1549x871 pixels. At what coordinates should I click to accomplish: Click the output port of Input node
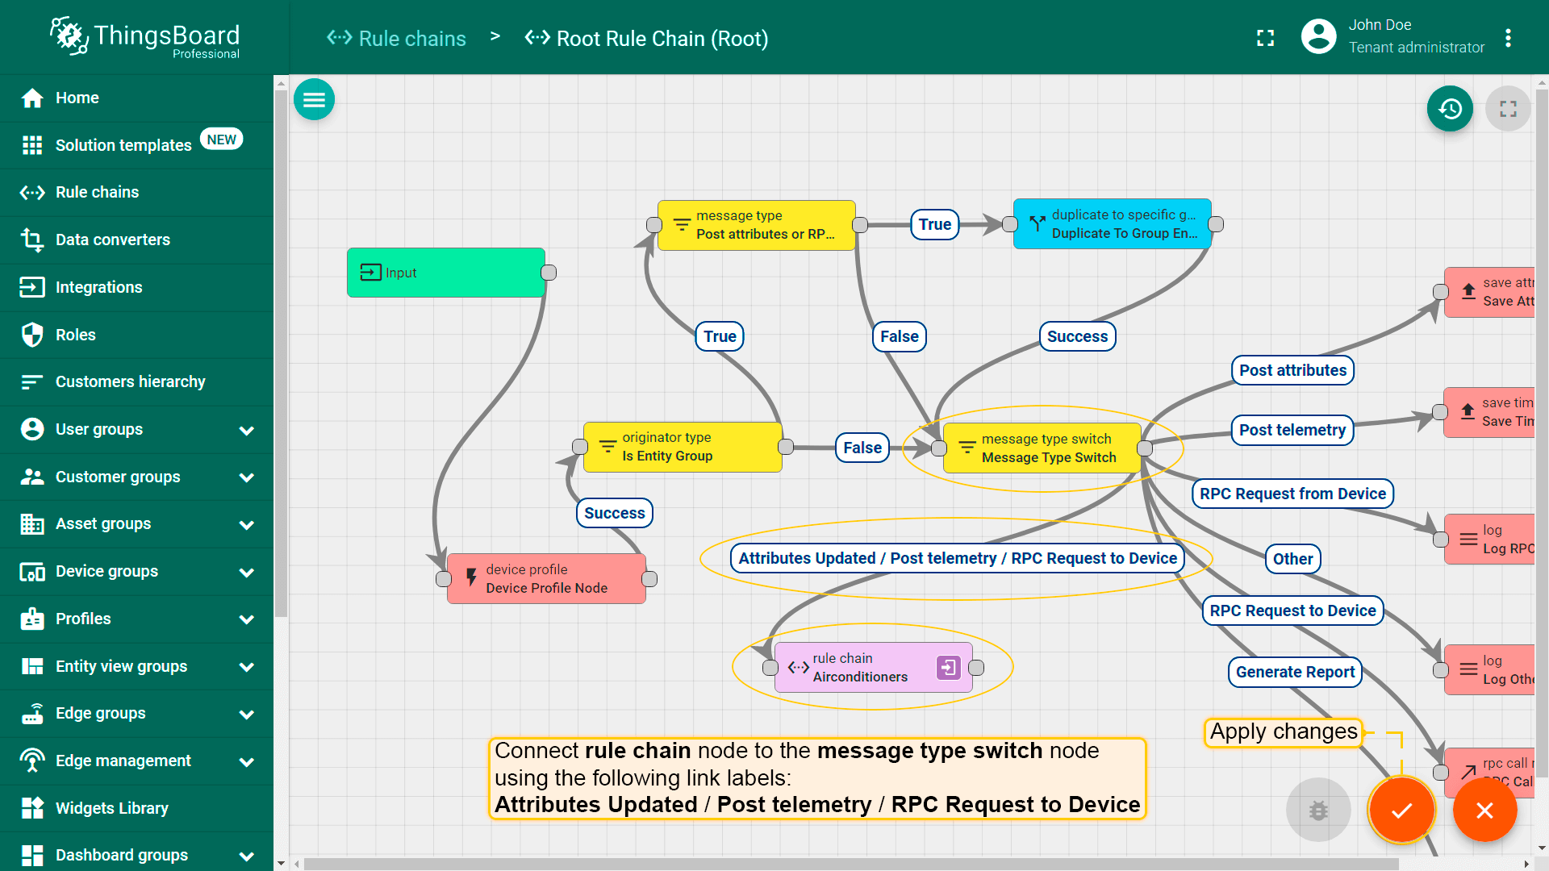(549, 273)
